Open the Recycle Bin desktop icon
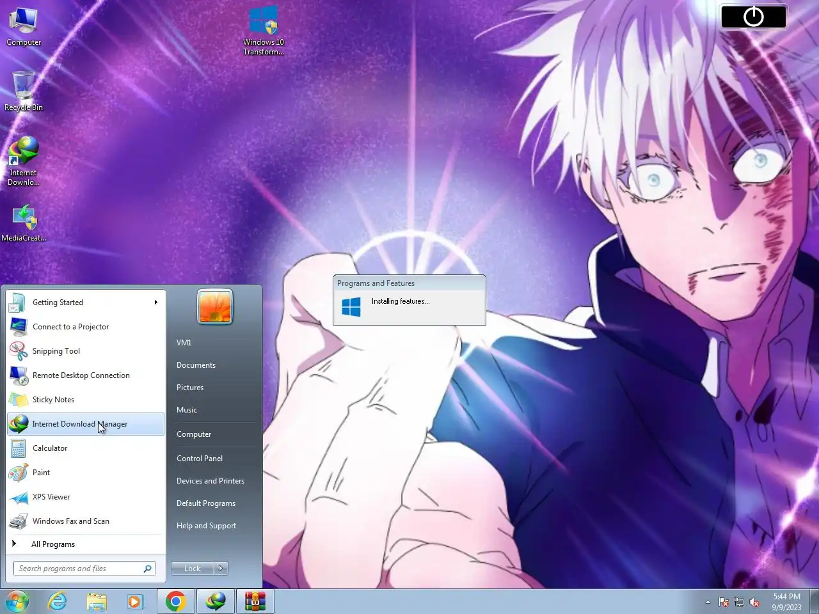 [24, 91]
